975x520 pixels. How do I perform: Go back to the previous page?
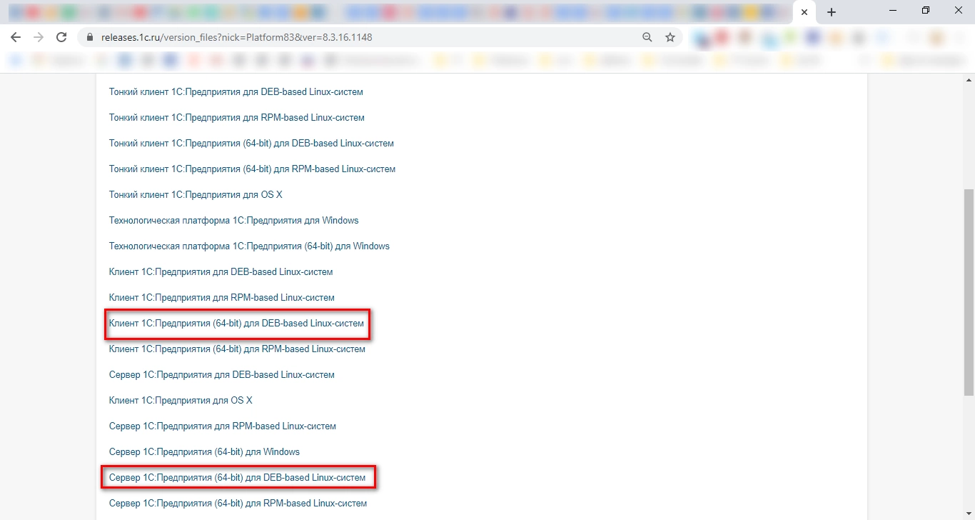point(16,37)
